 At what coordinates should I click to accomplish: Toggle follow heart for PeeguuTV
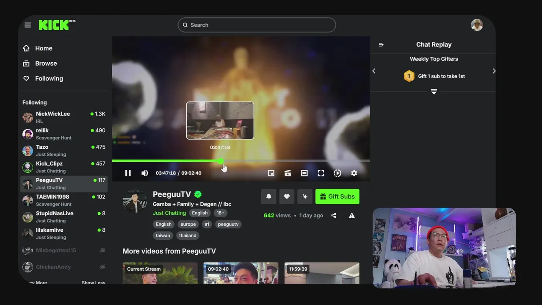point(287,197)
